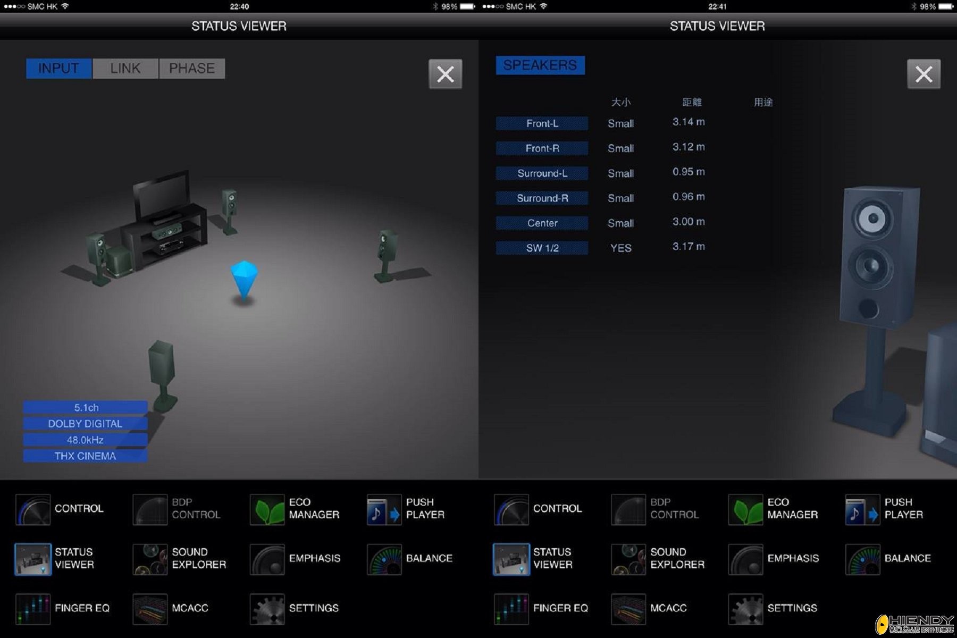Open MCACC icon in right screen
957x638 pixels.
pos(628,609)
